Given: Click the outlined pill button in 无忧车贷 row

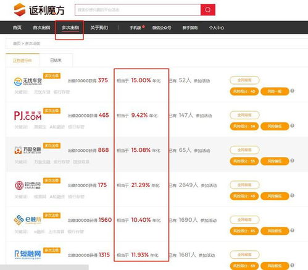Looking at the screenshot, I should [244, 80].
